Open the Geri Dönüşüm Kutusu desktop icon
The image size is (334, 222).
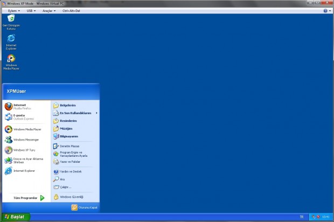point(11,22)
